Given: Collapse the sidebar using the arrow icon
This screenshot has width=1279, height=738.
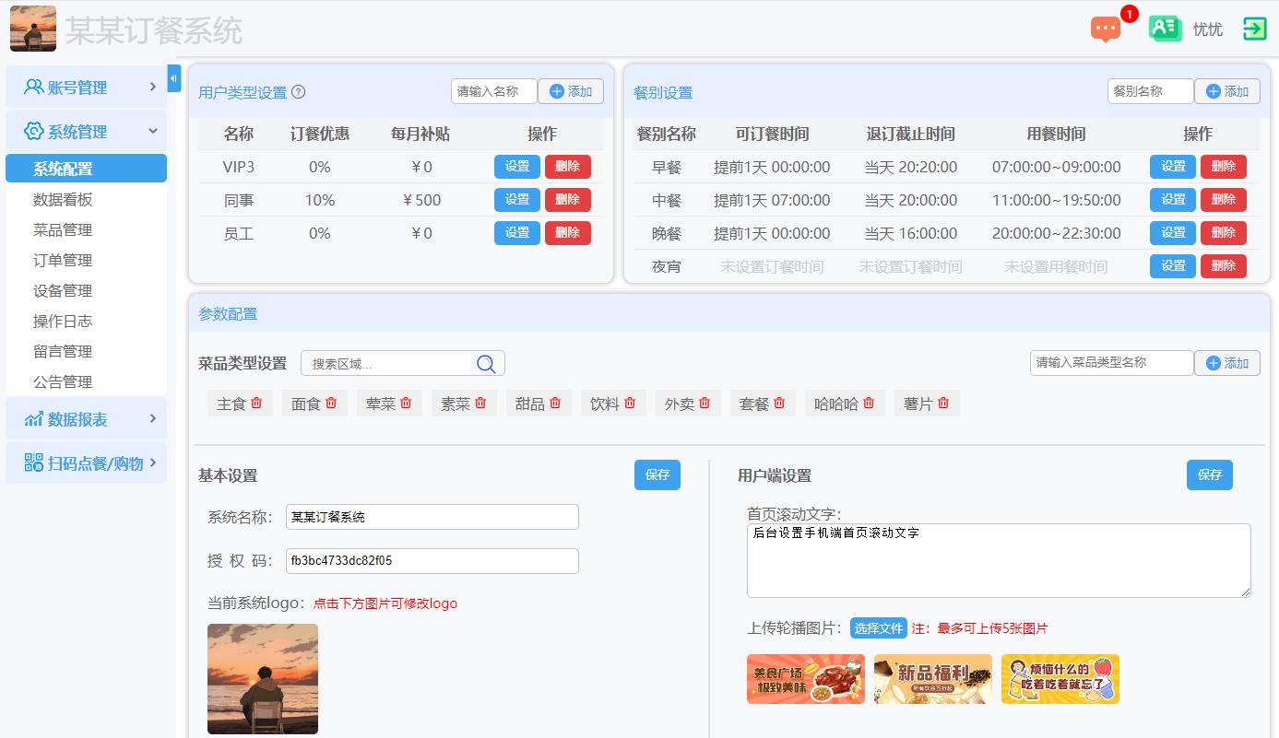Looking at the screenshot, I should [174, 79].
